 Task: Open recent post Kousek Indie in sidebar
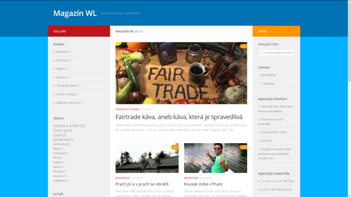[x=274, y=132]
